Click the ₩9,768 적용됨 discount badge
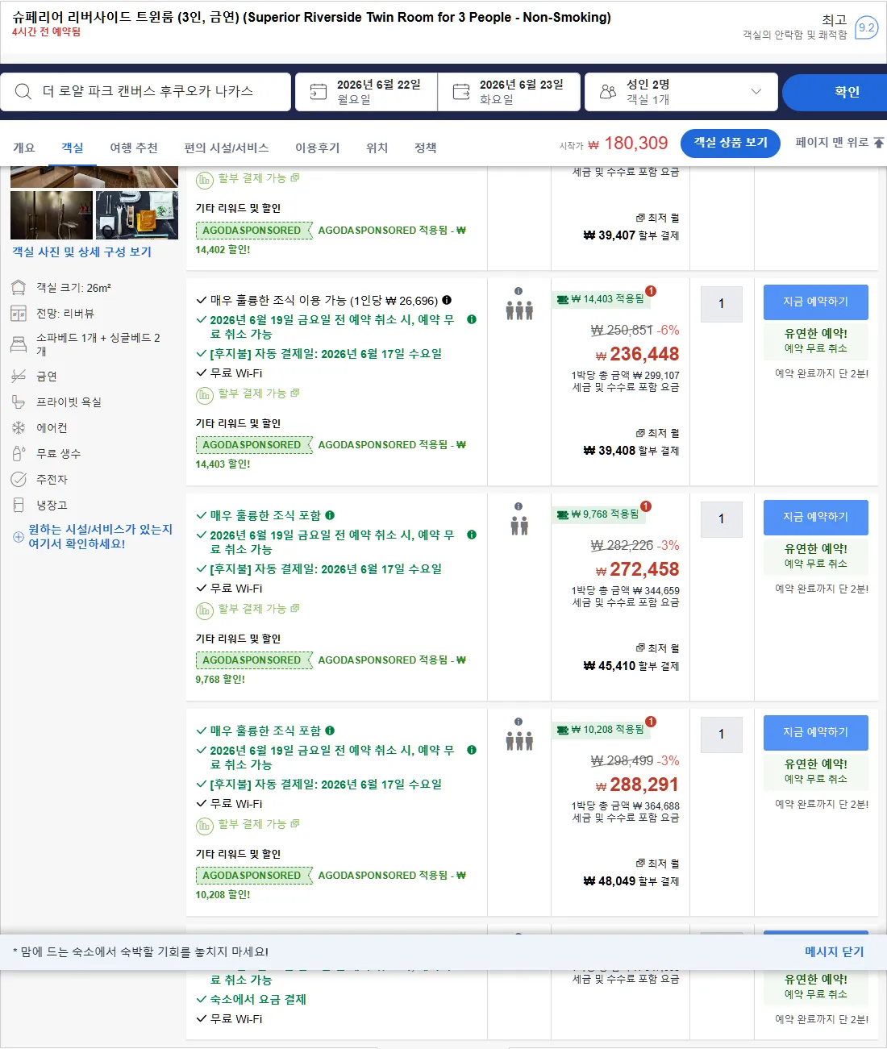 599,514
